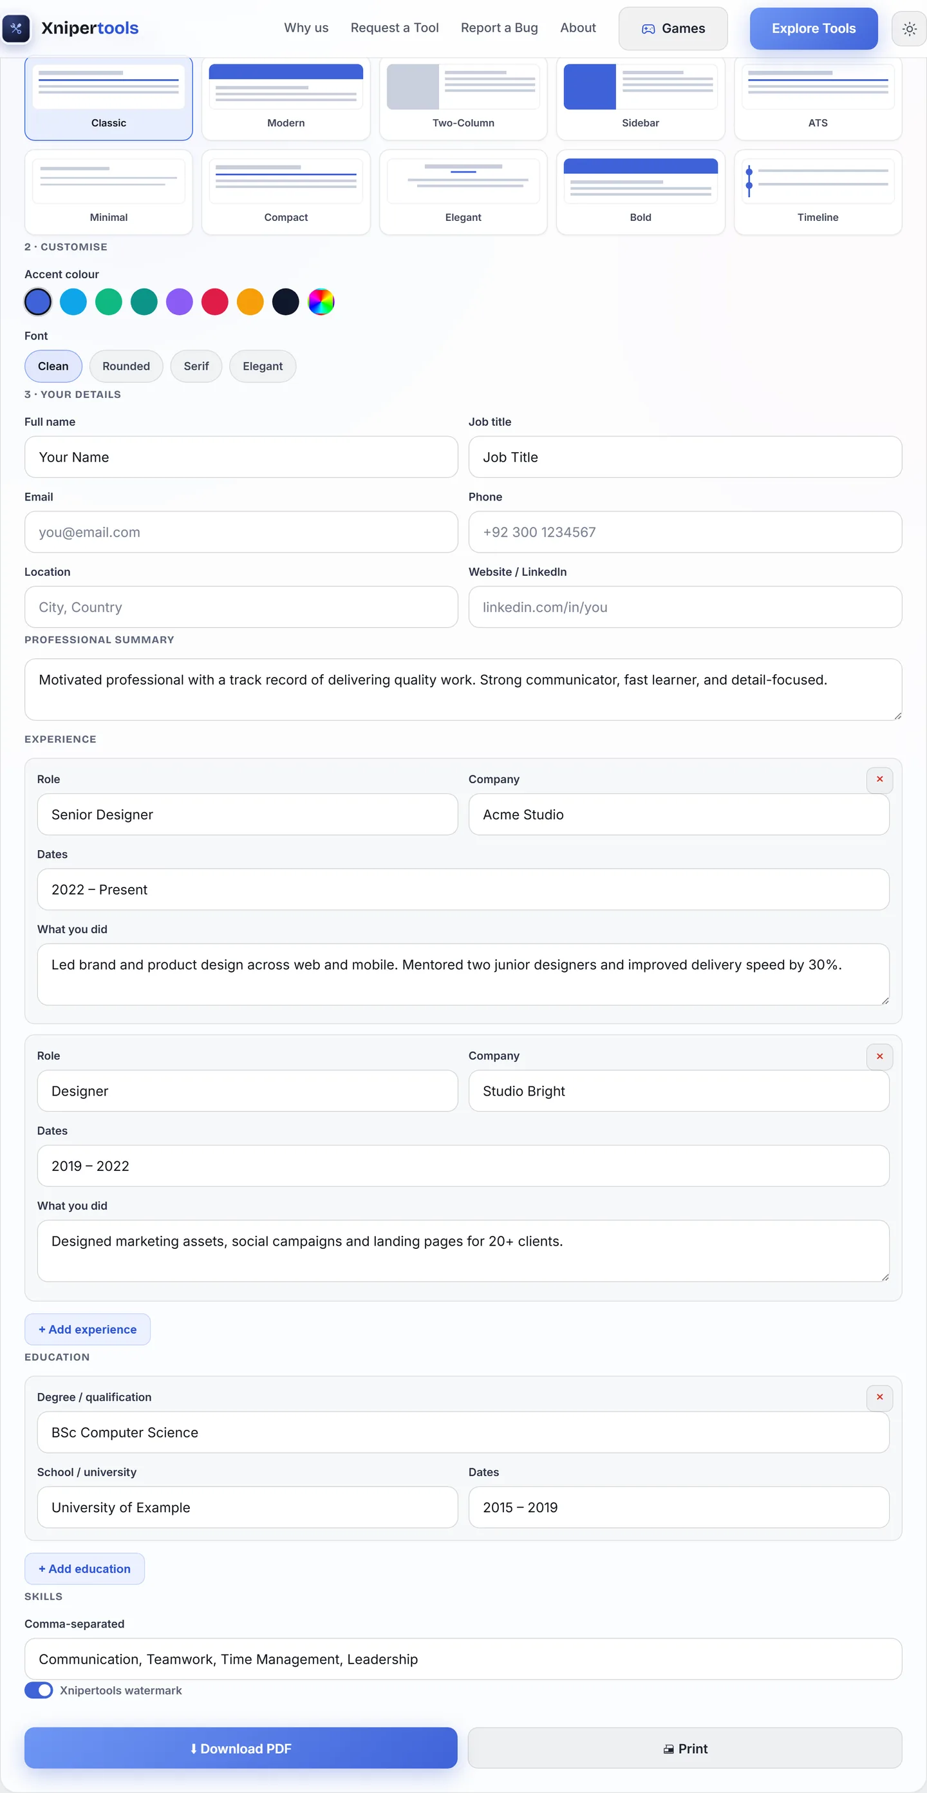Toggle the Xnipertools watermark switch
This screenshot has width=927, height=1793.
click(38, 1690)
